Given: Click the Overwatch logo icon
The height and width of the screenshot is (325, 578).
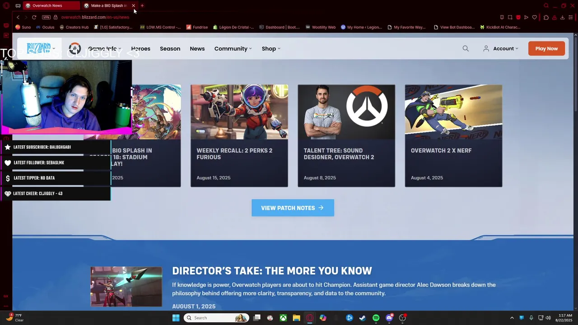Looking at the screenshot, I should pyautogui.click(x=75, y=48).
